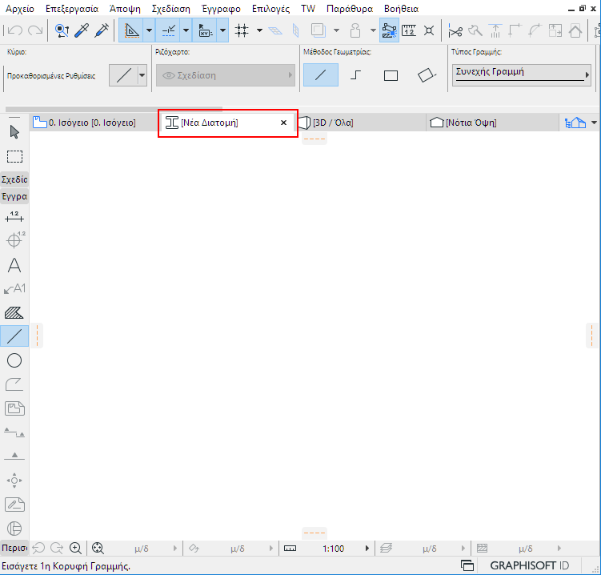Open the Snap Guides options arrow
The height and width of the screenshot is (575, 601).
tap(186, 30)
